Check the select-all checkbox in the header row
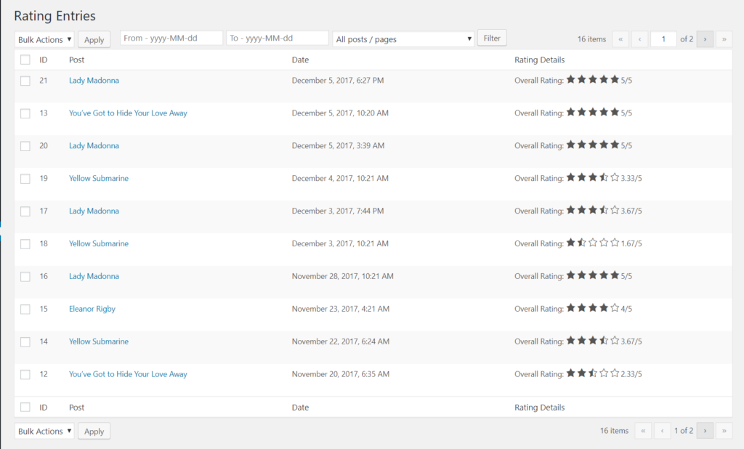 tap(24, 60)
